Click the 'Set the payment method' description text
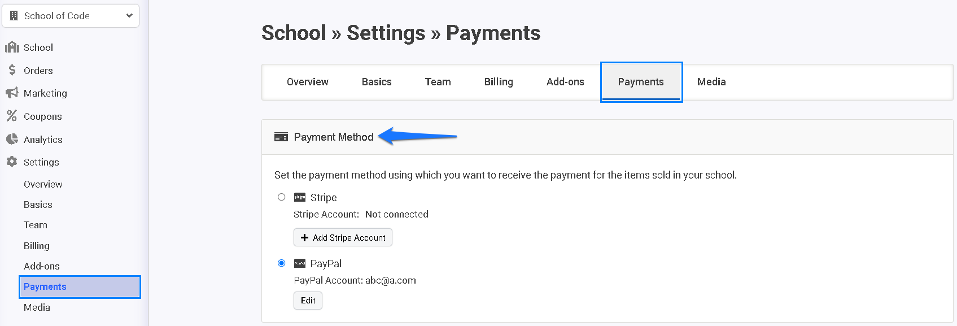 click(505, 175)
